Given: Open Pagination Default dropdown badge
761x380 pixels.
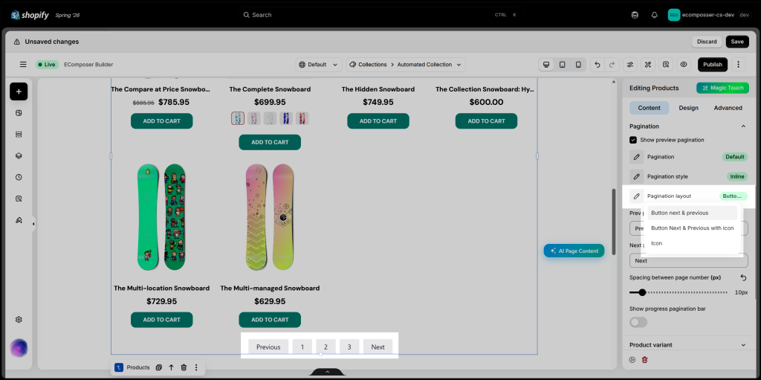Looking at the screenshot, I should click(735, 157).
